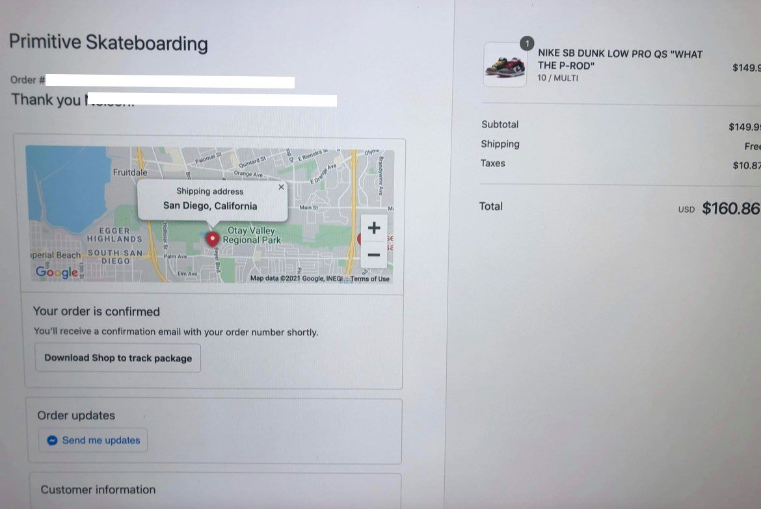Open the Nike SB Dunk product thumbnail
This screenshot has height=509, width=761.
click(505, 65)
